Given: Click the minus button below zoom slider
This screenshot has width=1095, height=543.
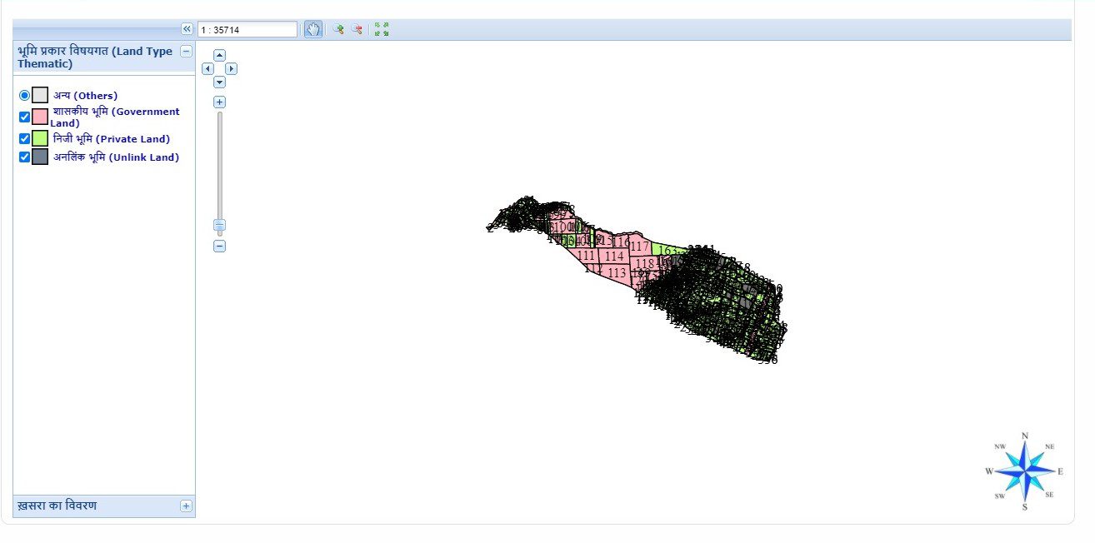Looking at the screenshot, I should coord(219,246).
